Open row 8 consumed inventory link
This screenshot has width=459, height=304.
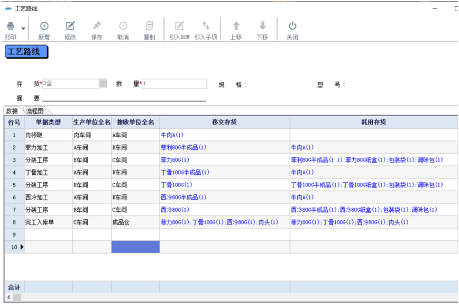click(x=350, y=222)
